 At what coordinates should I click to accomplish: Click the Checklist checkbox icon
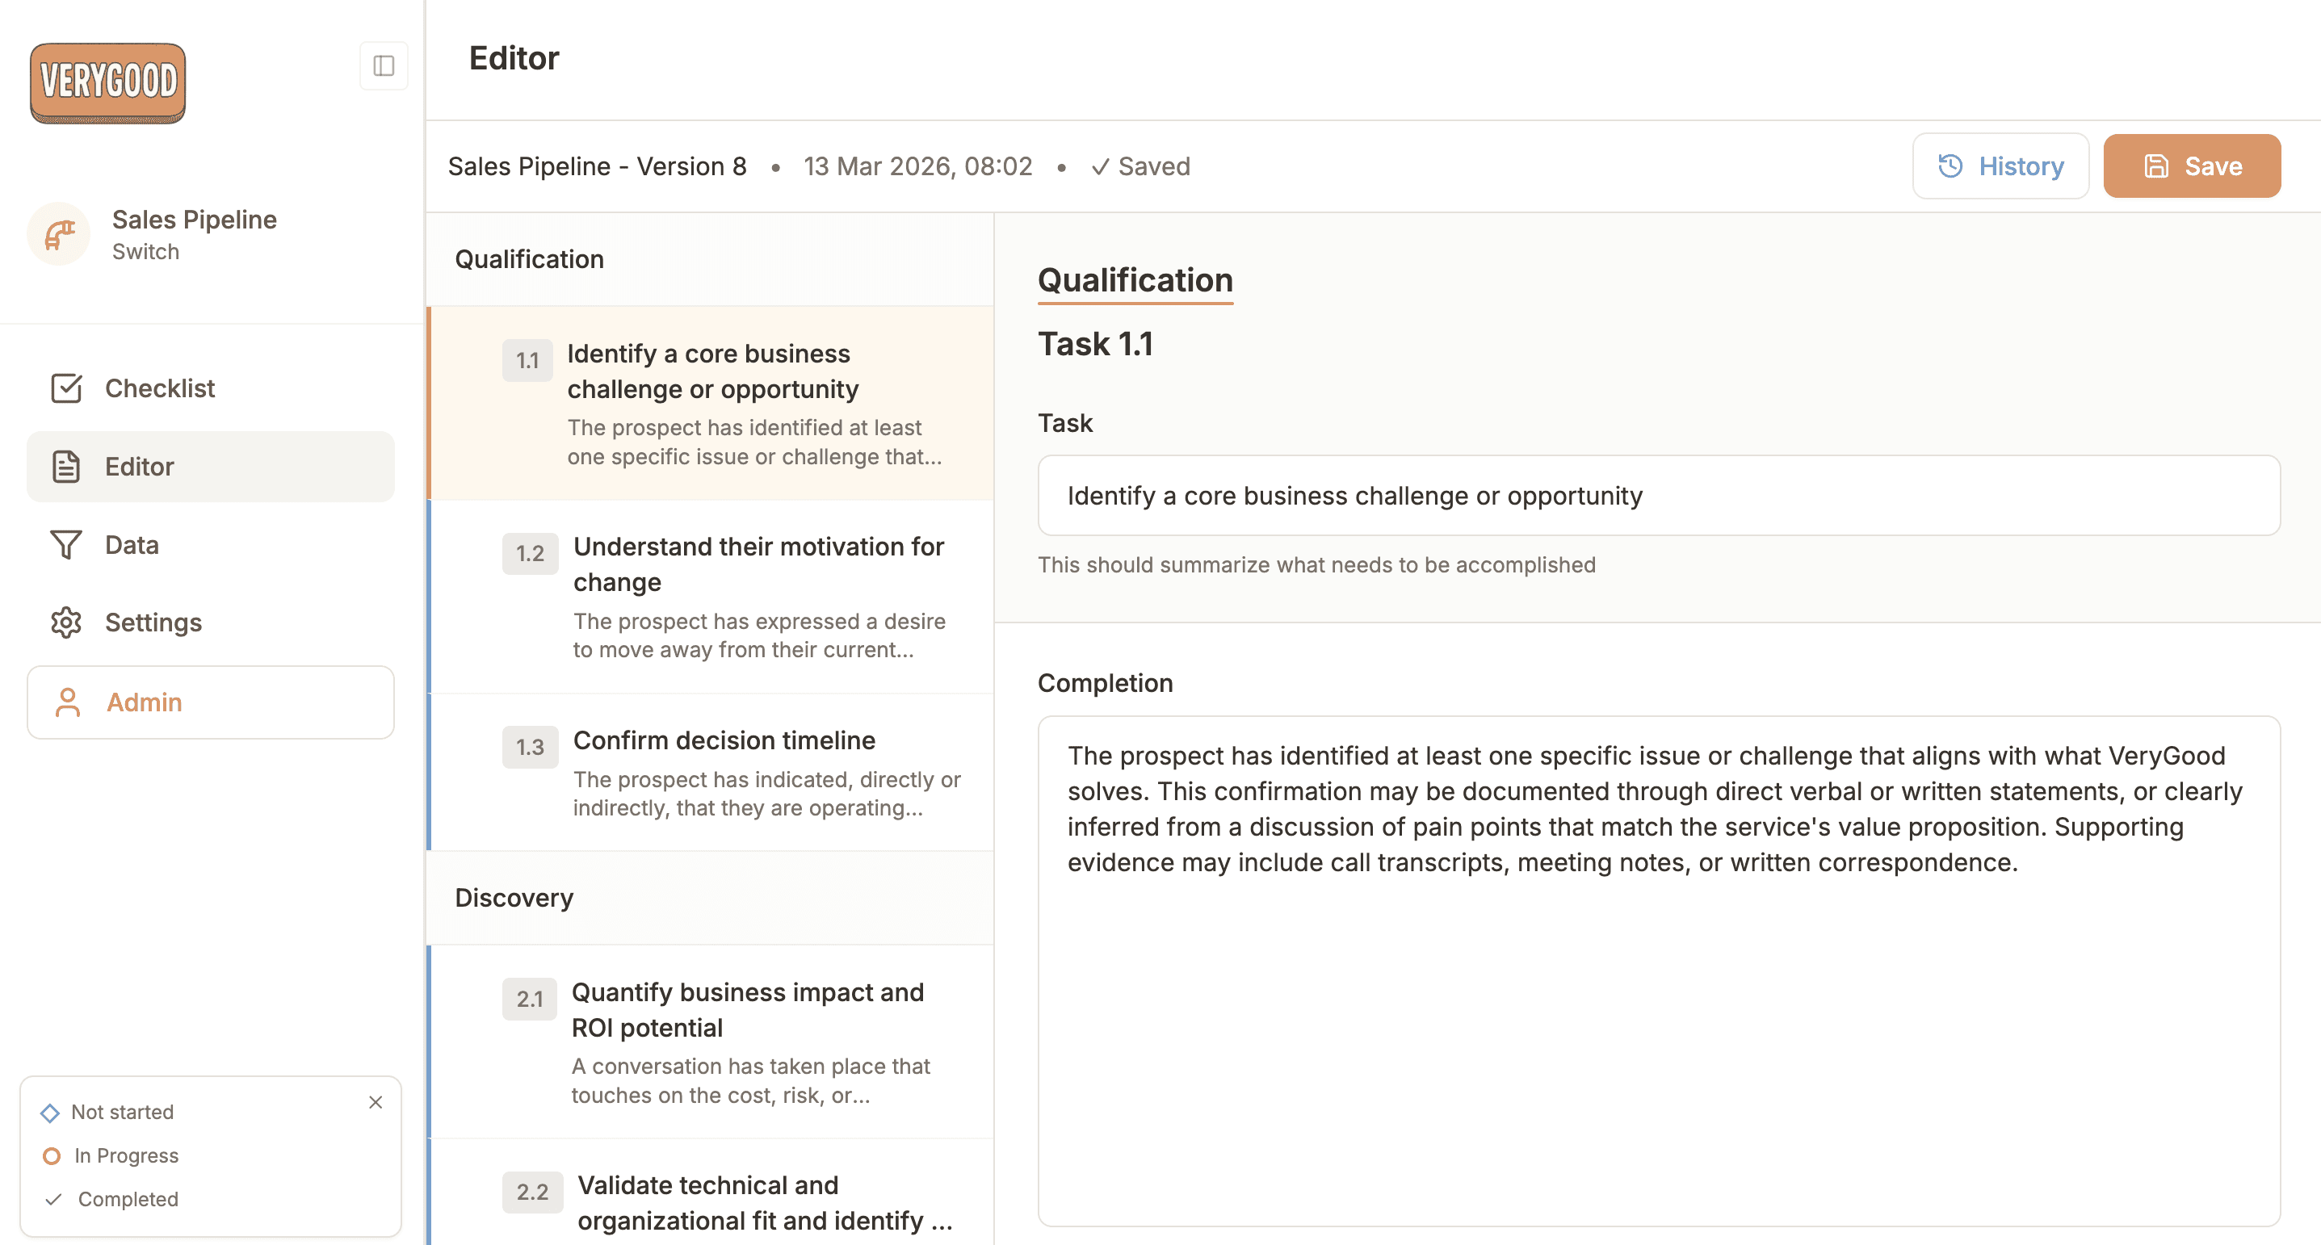[65, 388]
